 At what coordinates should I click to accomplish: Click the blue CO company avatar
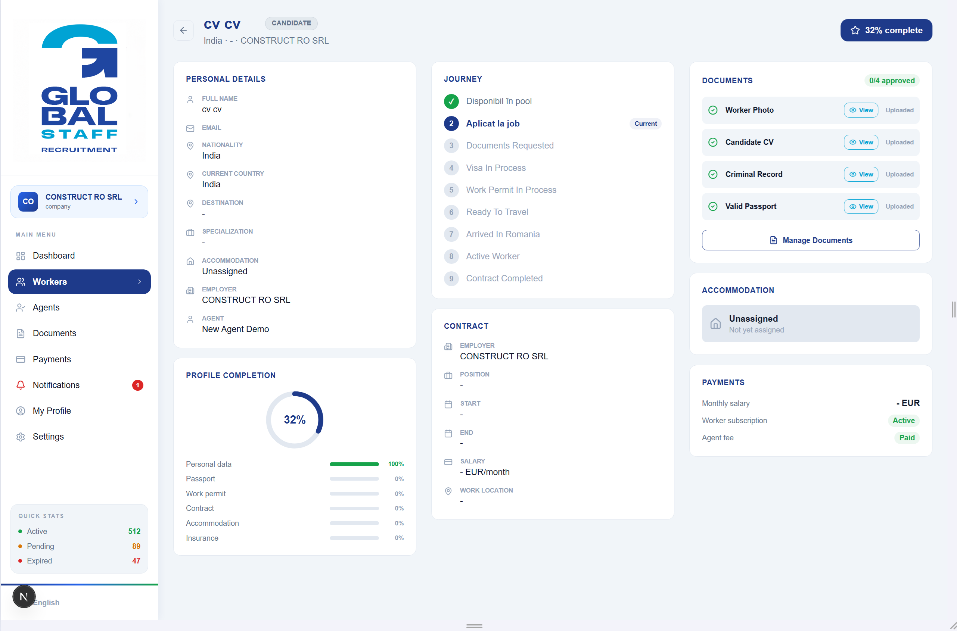pyautogui.click(x=28, y=202)
